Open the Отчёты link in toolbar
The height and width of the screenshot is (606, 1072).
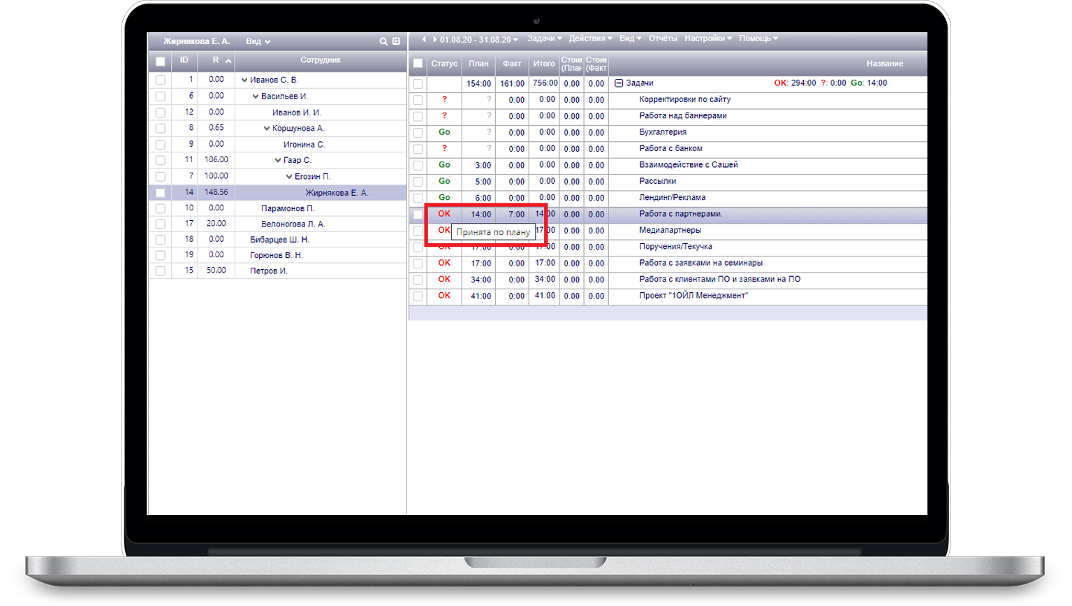663,38
